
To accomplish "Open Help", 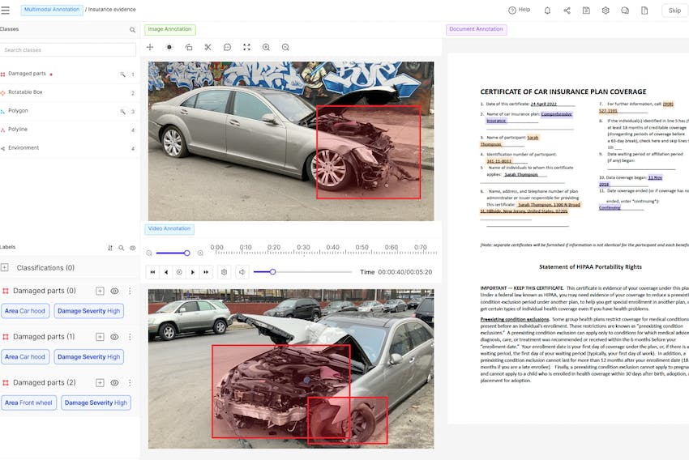I will pyautogui.click(x=519, y=11).
